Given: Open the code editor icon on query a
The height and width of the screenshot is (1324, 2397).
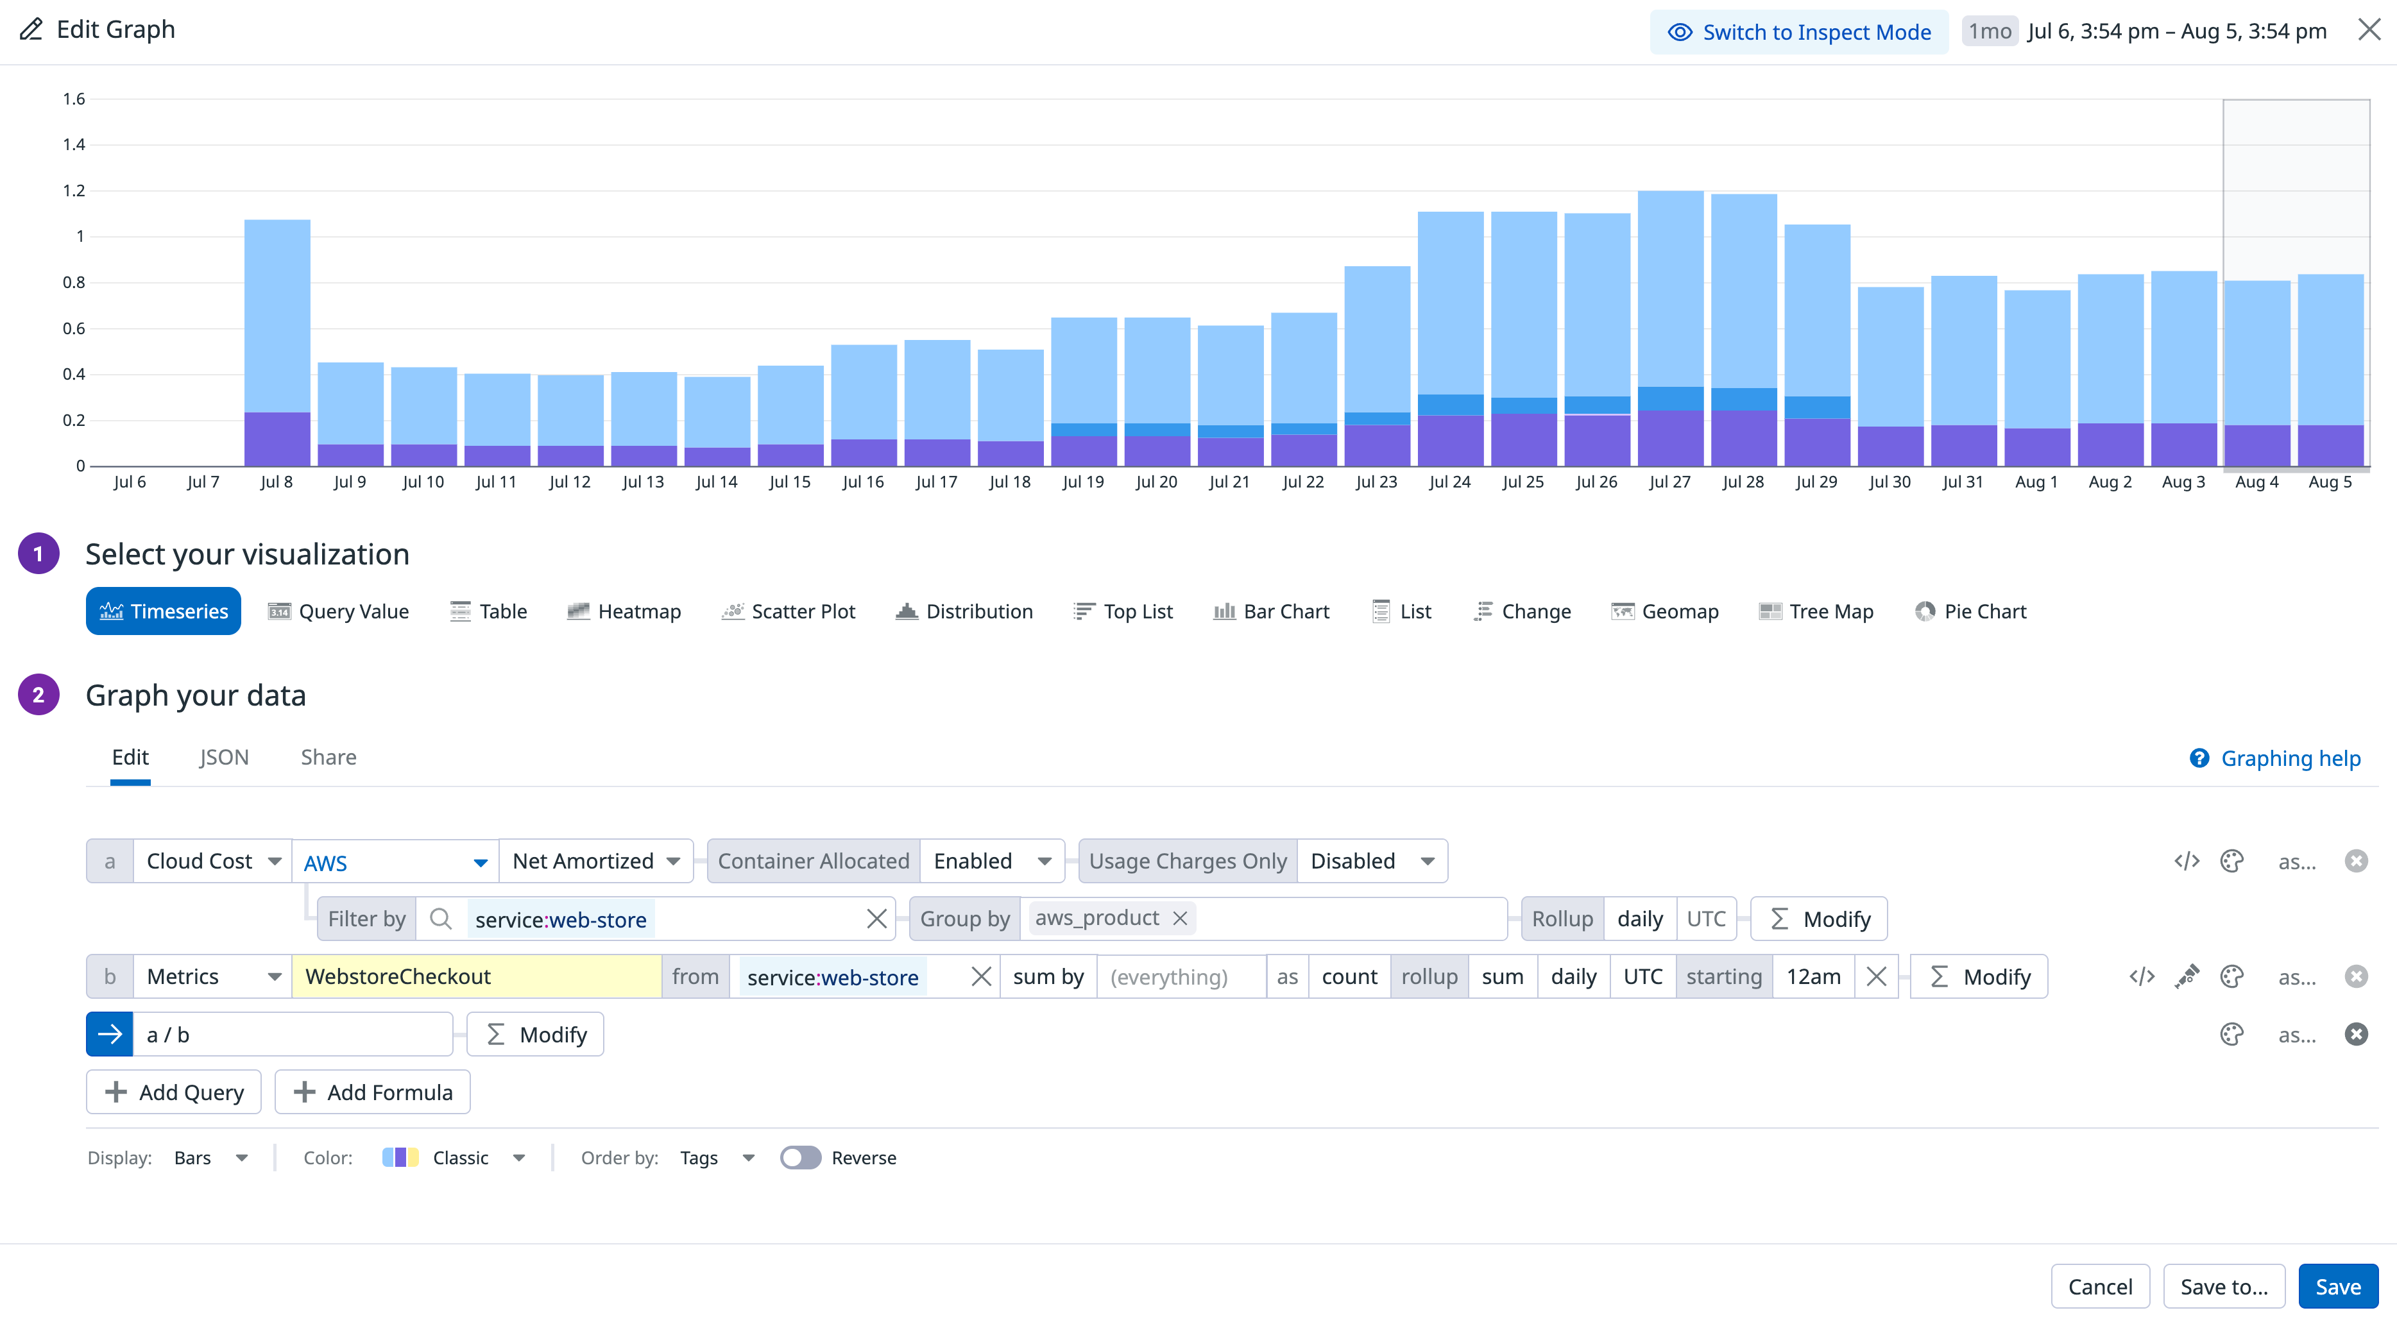Looking at the screenshot, I should point(2187,861).
